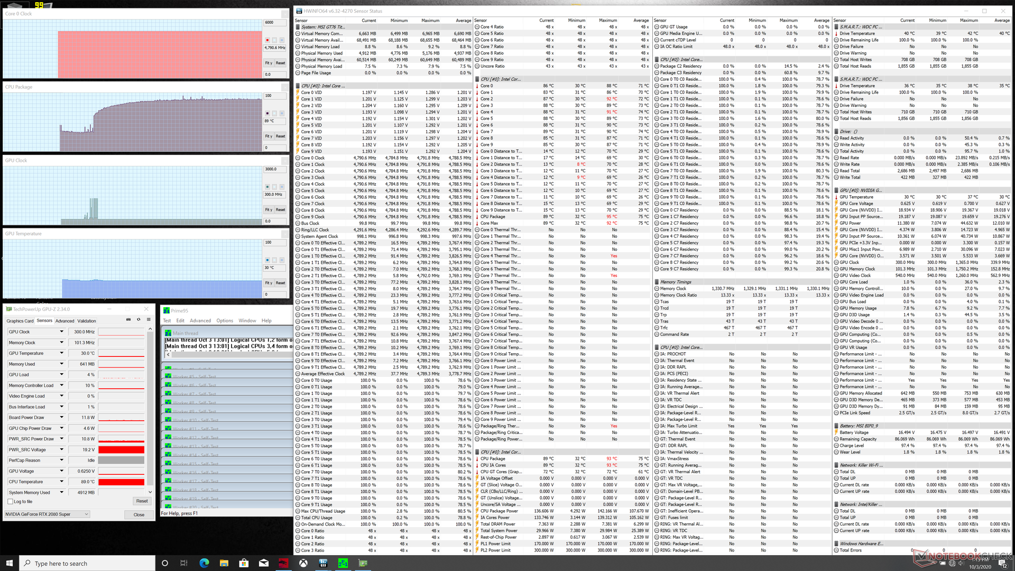Viewport: 1015px width, 571px height.
Task: Click the GPU-Z screenshot camera icon
Action: 128,320
